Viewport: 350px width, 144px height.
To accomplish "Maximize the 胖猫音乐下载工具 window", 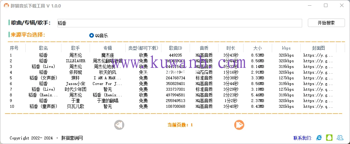I will [326, 6].
